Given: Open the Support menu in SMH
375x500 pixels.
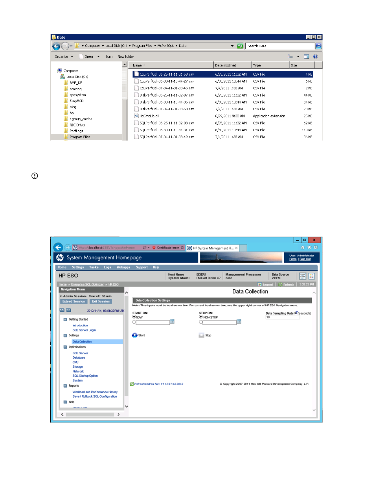Looking at the screenshot, I should (142, 267).
